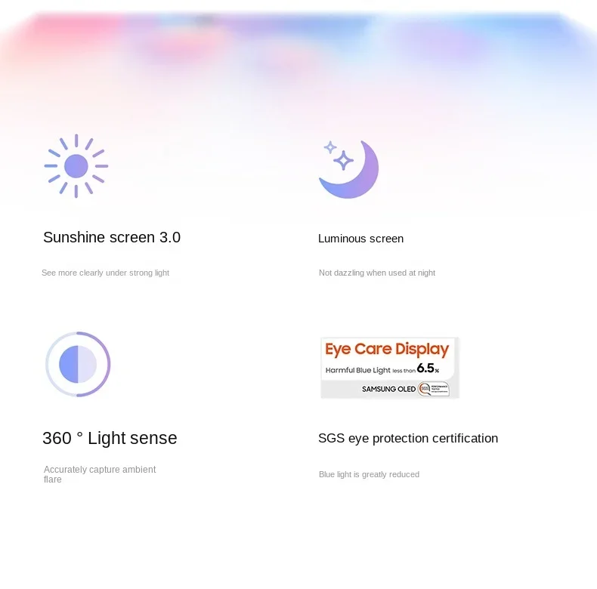Screen dimensions: 597x589
Task: Click the Eye Care Display badge
Action: 389,368
